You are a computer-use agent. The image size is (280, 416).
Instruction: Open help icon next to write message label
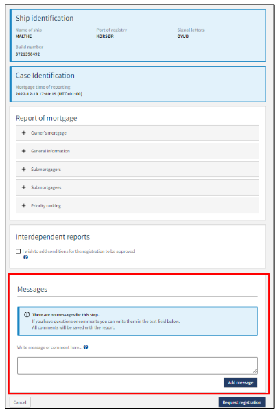pyautogui.click(x=86, y=347)
